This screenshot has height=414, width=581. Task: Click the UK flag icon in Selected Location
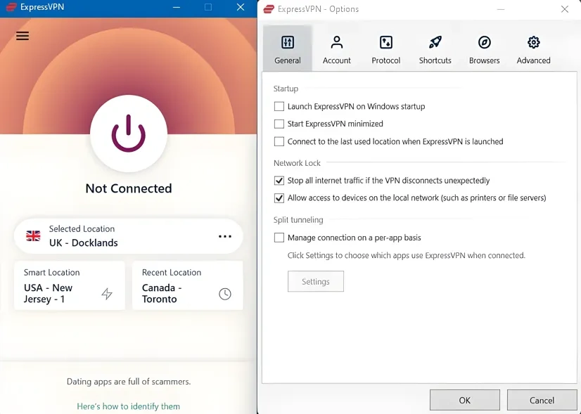[33, 236]
